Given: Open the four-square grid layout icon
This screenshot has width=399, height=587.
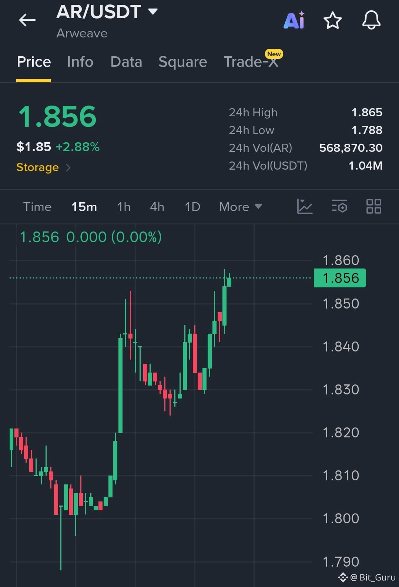Looking at the screenshot, I should pyautogui.click(x=373, y=206).
